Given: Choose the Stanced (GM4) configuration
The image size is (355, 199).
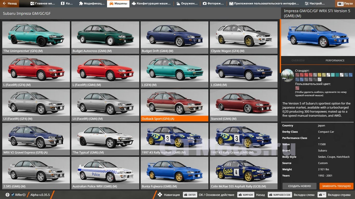Looking at the screenshot, I should [244, 105].
